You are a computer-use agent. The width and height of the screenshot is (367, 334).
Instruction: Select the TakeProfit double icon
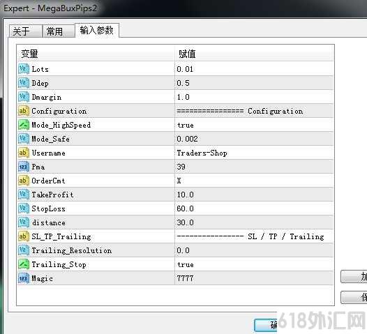click(24, 195)
